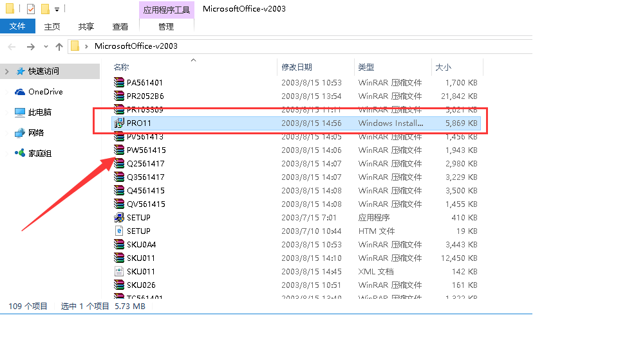Go back with the left arrow
Viewport: 618px width, 347px height.
coord(12,47)
